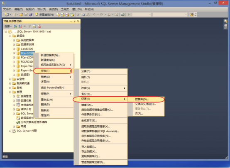Image resolution: width=230 pixels, height=168 pixels.
Task: Expand the SQL Server 代理 node
Action: pyautogui.click(x=10, y=131)
